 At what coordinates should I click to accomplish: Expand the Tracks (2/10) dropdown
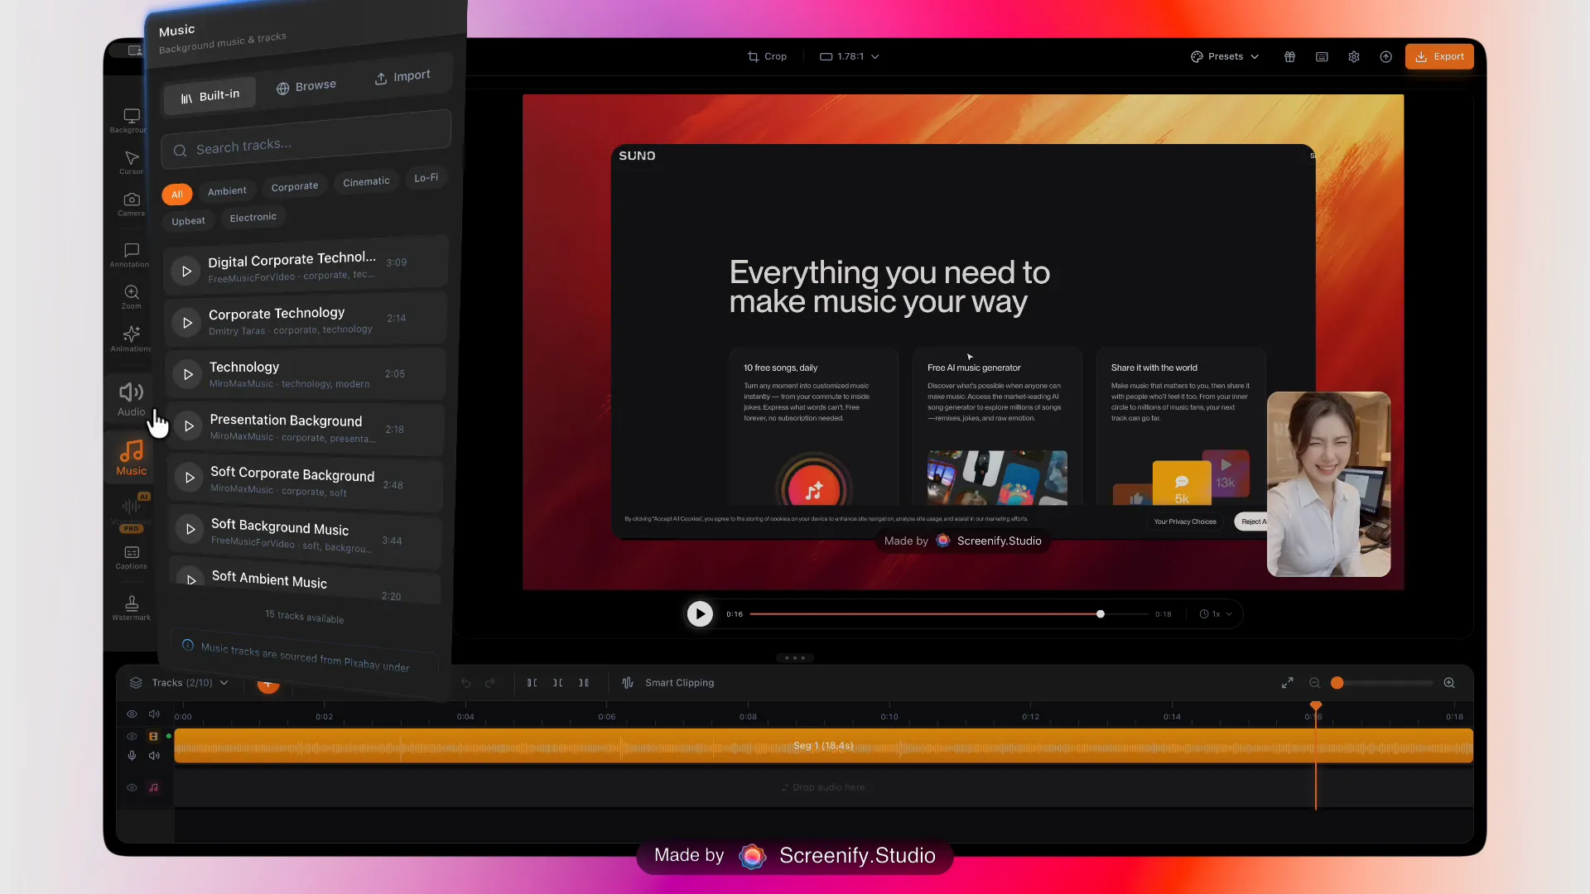click(x=179, y=683)
